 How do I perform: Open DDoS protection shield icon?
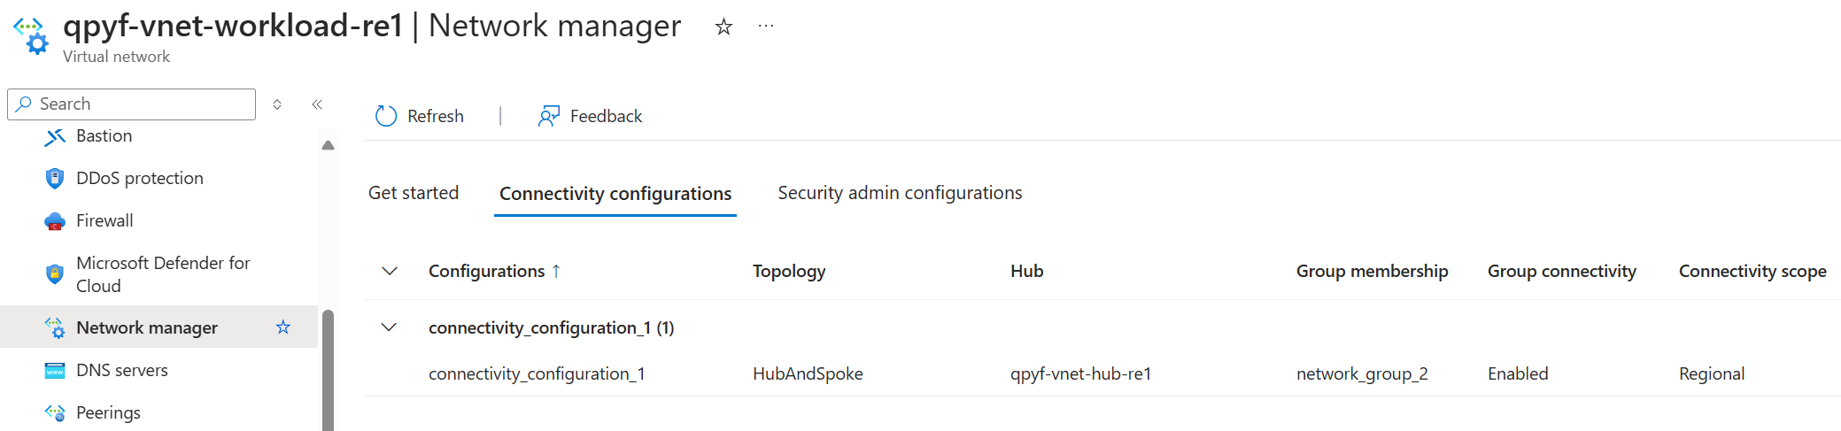point(55,179)
